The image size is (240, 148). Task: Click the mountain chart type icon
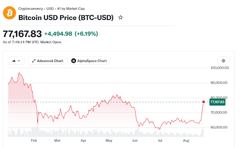click(14, 61)
